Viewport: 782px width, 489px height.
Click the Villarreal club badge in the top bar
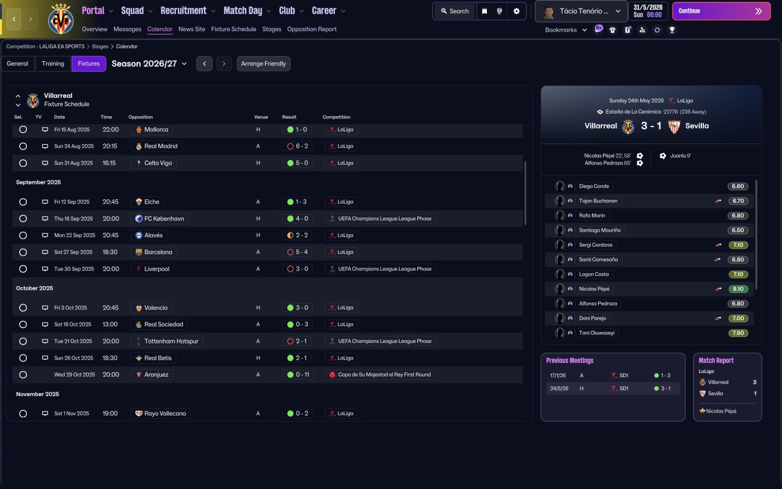60,18
